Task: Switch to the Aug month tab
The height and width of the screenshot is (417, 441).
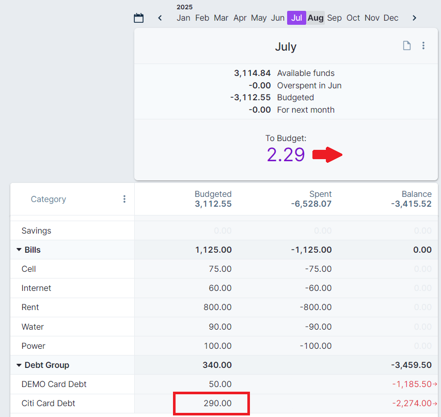Action: [316, 18]
